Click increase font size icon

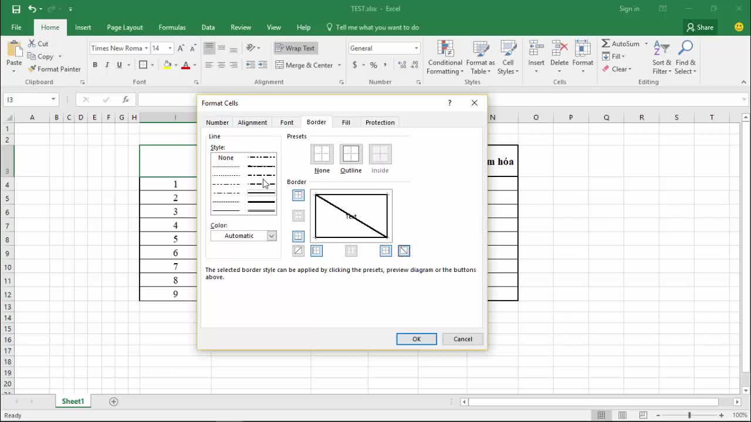181,48
